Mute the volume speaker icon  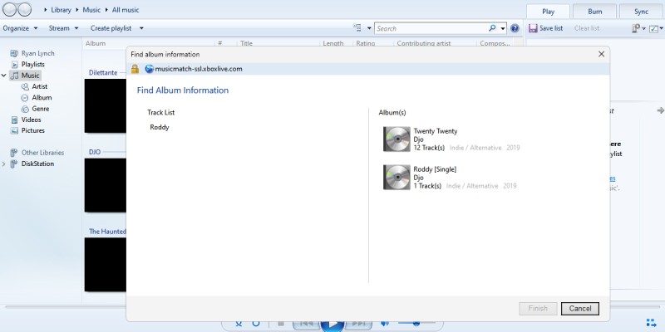click(x=385, y=324)
